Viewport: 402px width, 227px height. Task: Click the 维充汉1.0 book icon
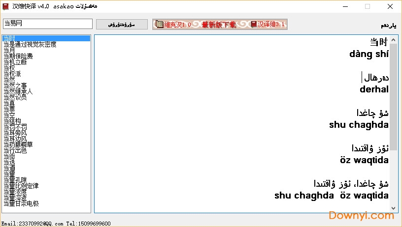[159, 24]
